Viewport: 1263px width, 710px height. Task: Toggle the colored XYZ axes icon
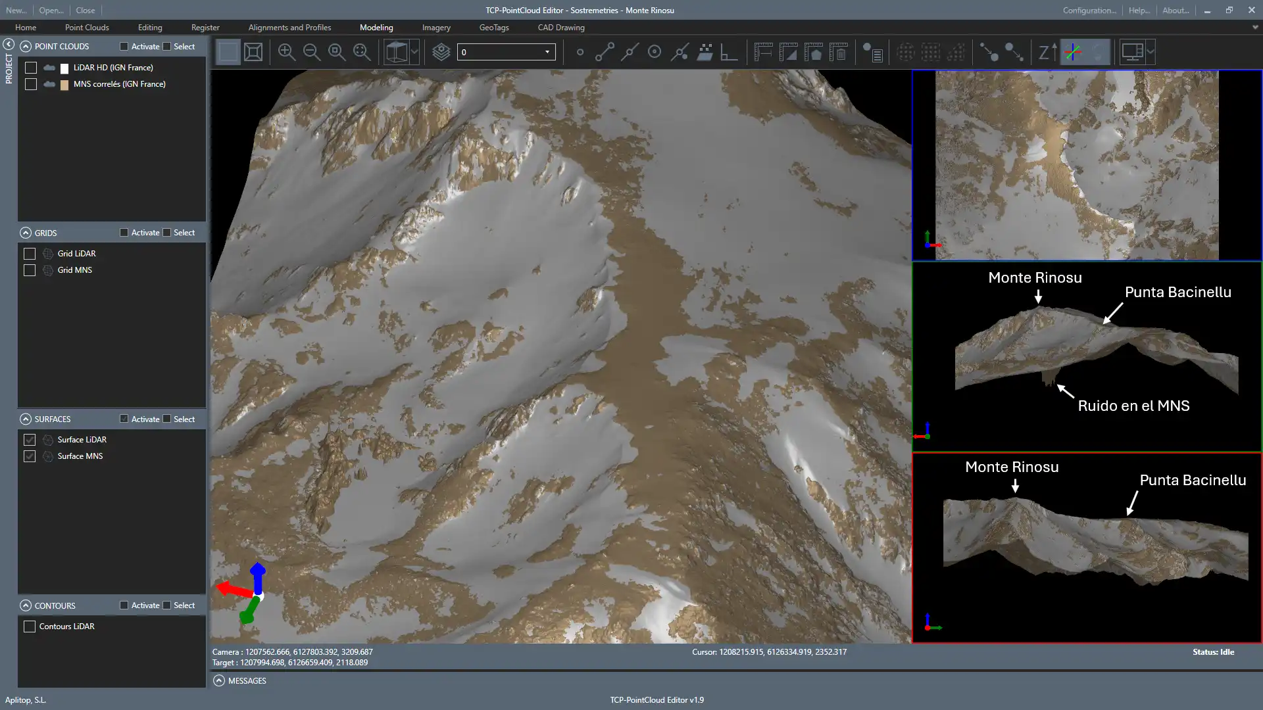click(1073, 52)
